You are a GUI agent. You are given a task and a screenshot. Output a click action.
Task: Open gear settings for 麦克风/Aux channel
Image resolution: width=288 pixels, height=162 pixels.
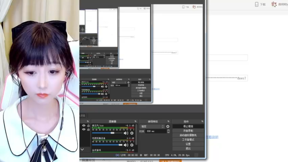[x=132, y=133]
